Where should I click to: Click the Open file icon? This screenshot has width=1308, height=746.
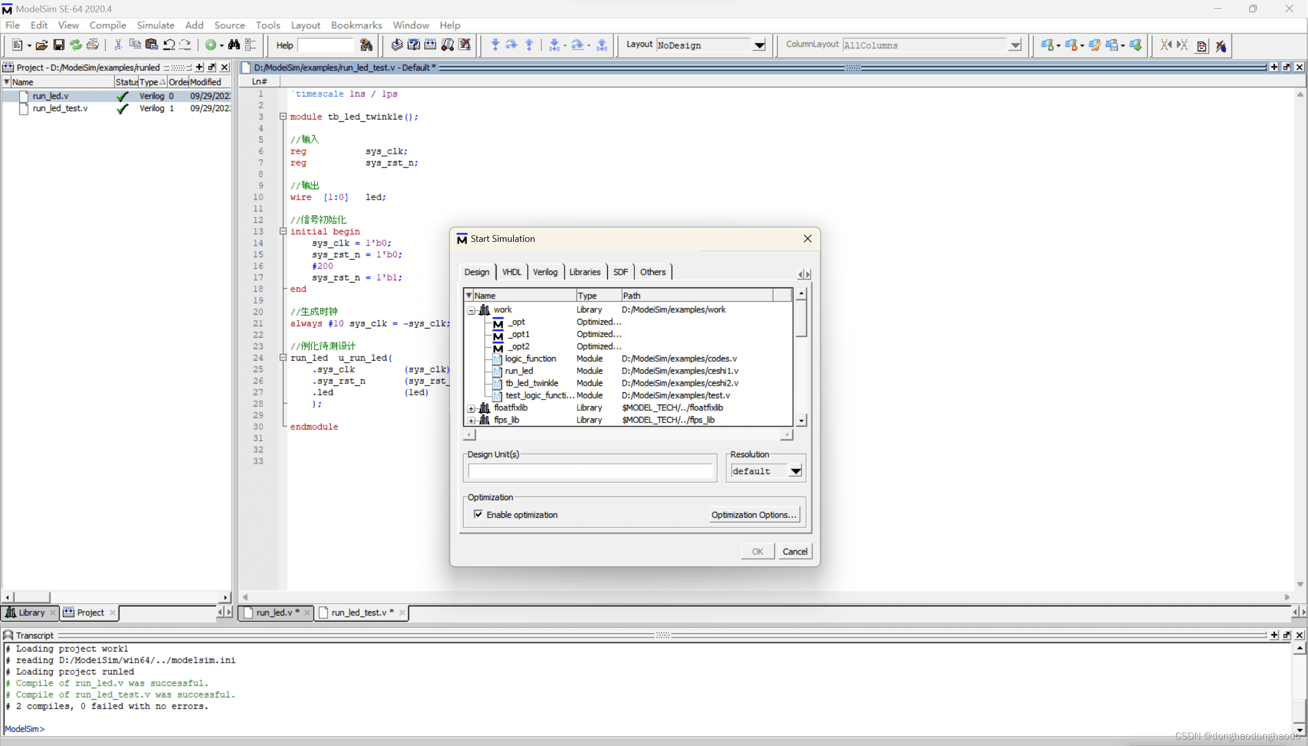(42, 45)
